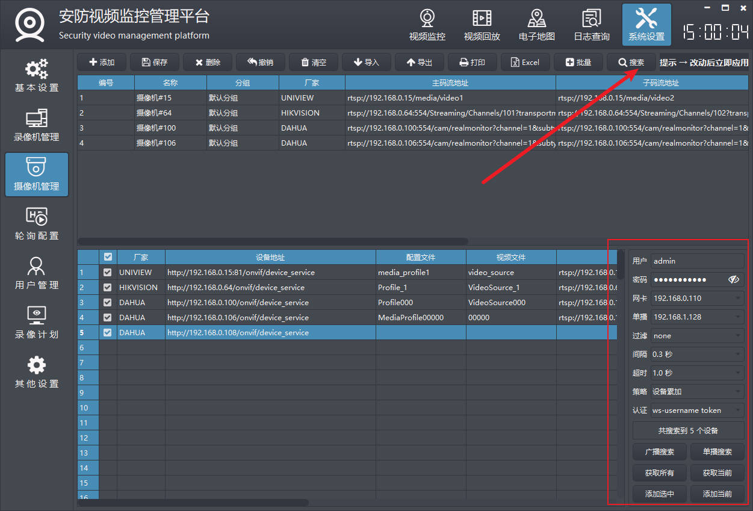Click the 用户 username input field
The height and width of the screenshot is (511, 753).
(697, 261)
